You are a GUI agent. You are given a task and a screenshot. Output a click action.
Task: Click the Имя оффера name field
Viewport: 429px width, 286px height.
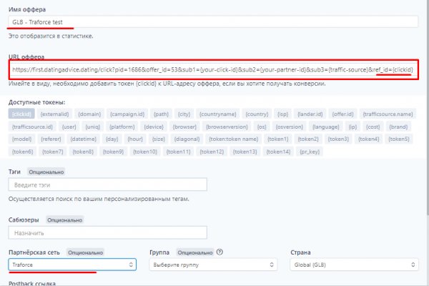click(214, 21)
